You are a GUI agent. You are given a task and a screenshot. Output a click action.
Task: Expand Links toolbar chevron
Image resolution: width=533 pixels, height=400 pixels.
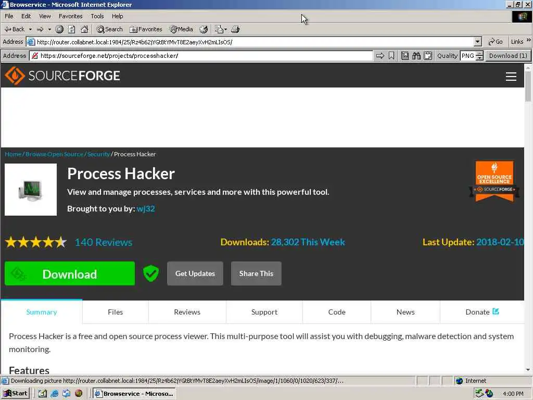point(528,40)
